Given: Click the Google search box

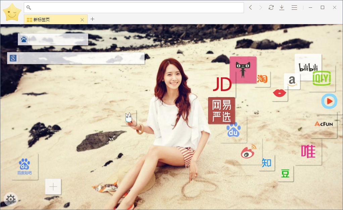Looking at the screenshot, I should 76,58.
